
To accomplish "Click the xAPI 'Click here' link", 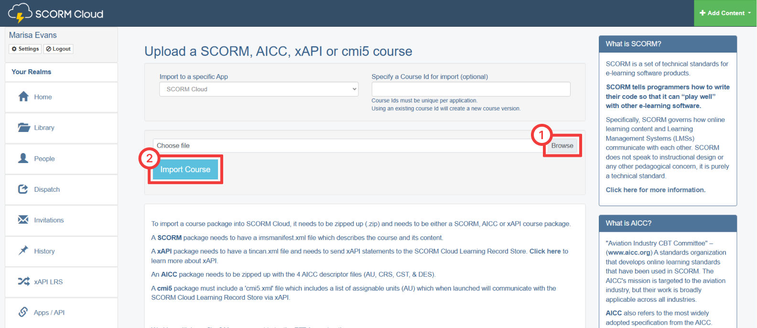I will tap(545, 251).
